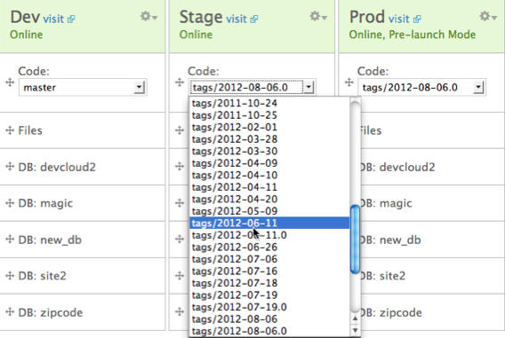Pick tags/2012-04-09 in dropdown list
The image size is (505, 338).
click(x=269, y=163)
